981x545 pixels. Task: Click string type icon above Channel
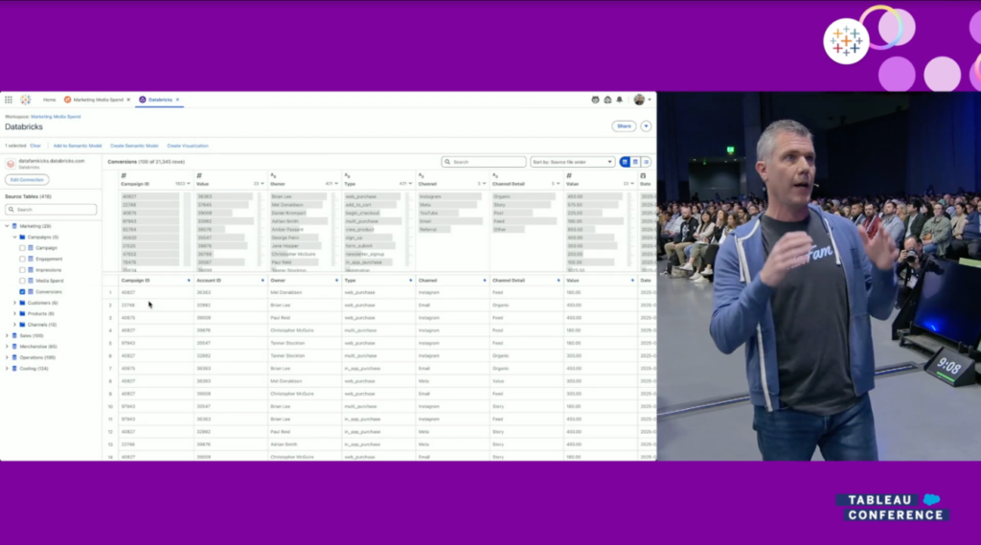click(422, 176)
